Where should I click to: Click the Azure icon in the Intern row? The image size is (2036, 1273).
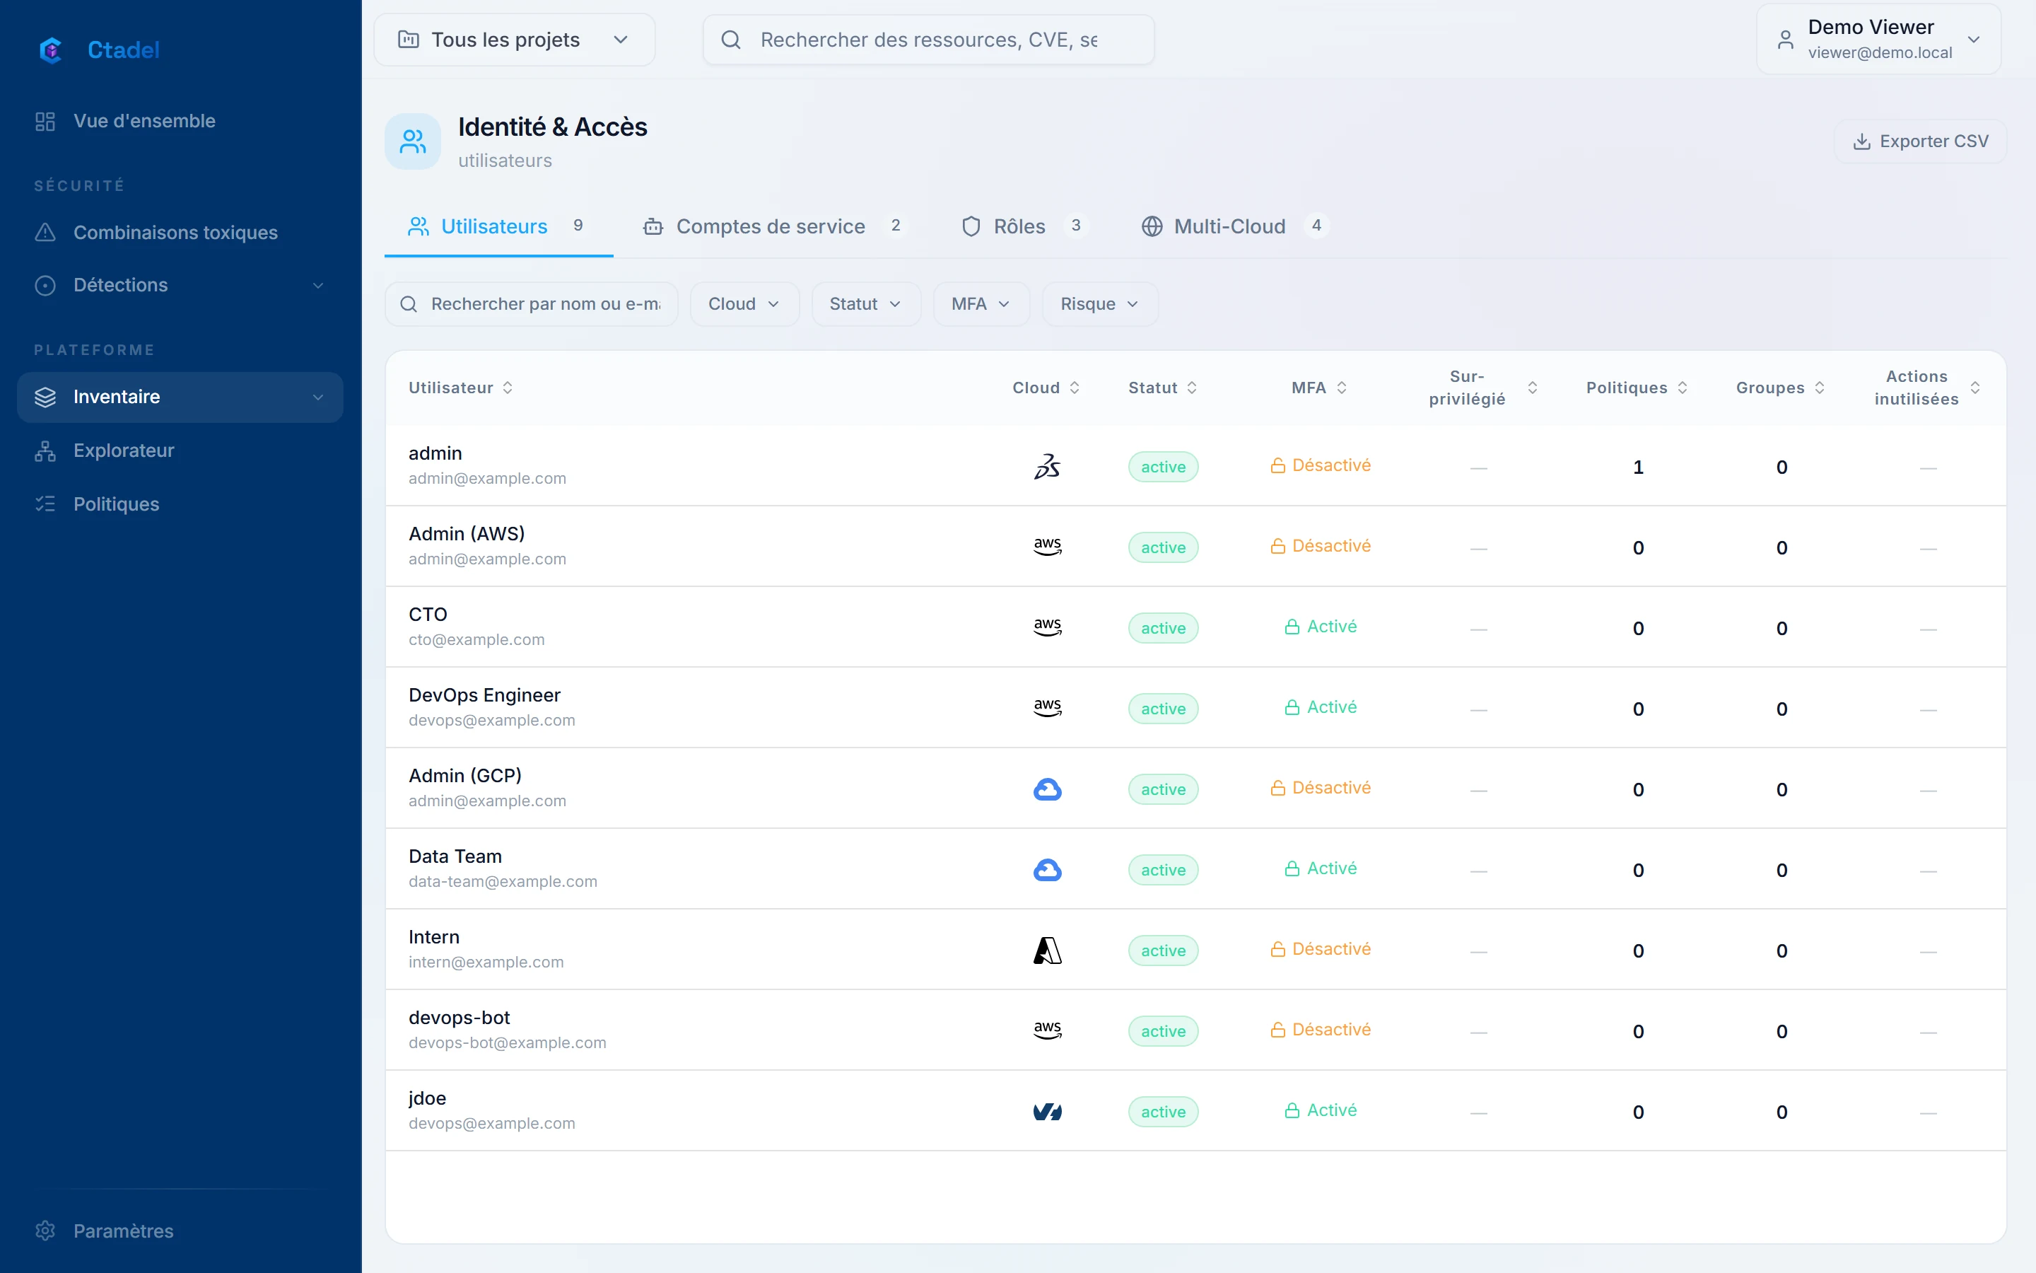coord(1046,950)
